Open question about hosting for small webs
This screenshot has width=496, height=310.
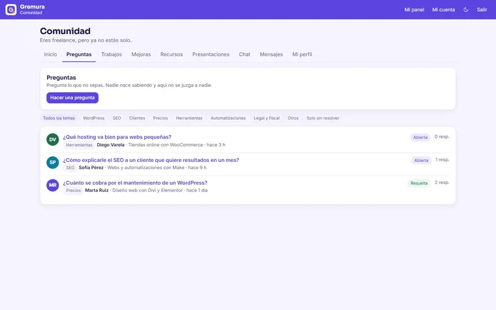(x=117, y=137)
